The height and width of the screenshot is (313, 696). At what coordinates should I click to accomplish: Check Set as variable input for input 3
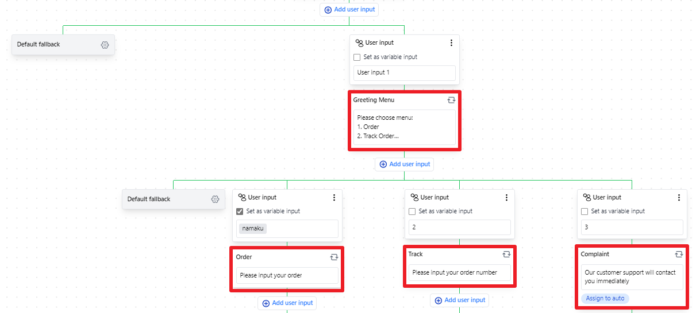pyautogui.click(x=585, y=212)
